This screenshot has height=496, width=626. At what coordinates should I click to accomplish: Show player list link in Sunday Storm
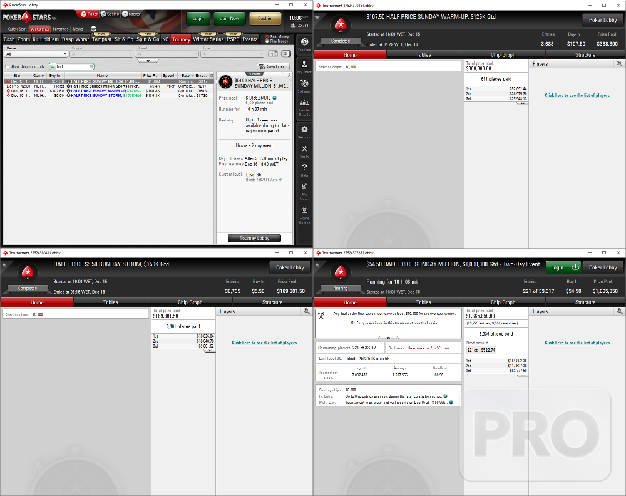point(264,343)
